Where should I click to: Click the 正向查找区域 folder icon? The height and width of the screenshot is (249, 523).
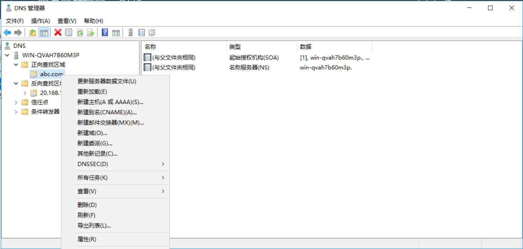[x=25, y=65]
